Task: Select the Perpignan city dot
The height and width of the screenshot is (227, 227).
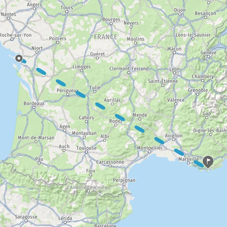Action: point(124,184)
